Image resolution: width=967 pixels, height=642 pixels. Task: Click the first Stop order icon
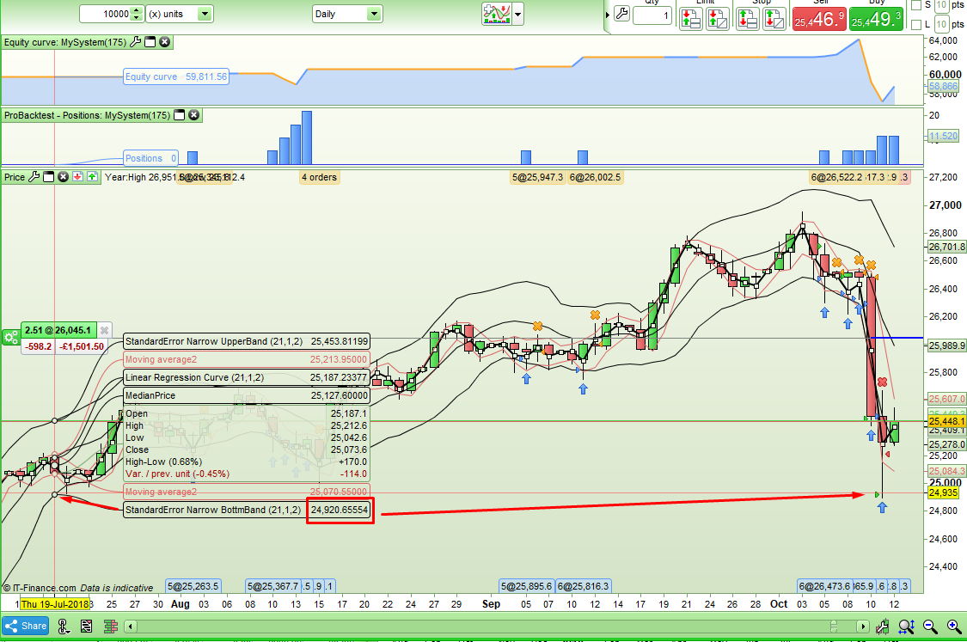[x=748, y=19]
